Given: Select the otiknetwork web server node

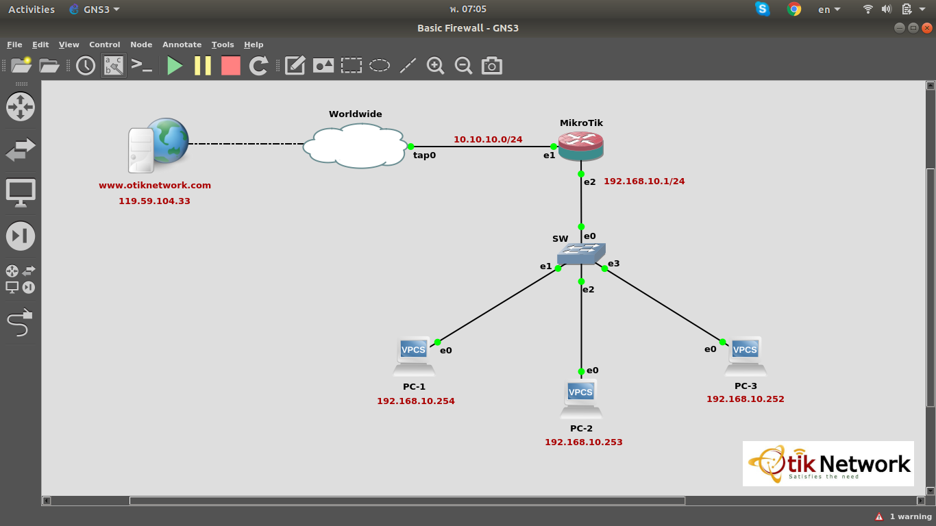Looking at the screenshot, I should click(x=158, y=145).
